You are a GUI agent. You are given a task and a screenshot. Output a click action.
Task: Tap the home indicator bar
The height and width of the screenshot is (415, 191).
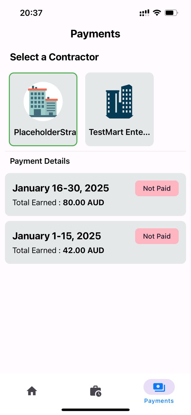point(95,410)
